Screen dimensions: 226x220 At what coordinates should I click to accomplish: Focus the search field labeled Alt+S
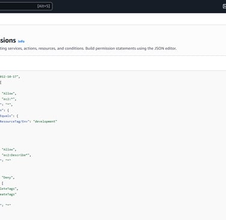pyautogui.click(x=26, y=6)
